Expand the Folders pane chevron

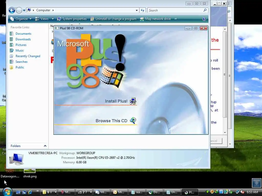(45, 146)
